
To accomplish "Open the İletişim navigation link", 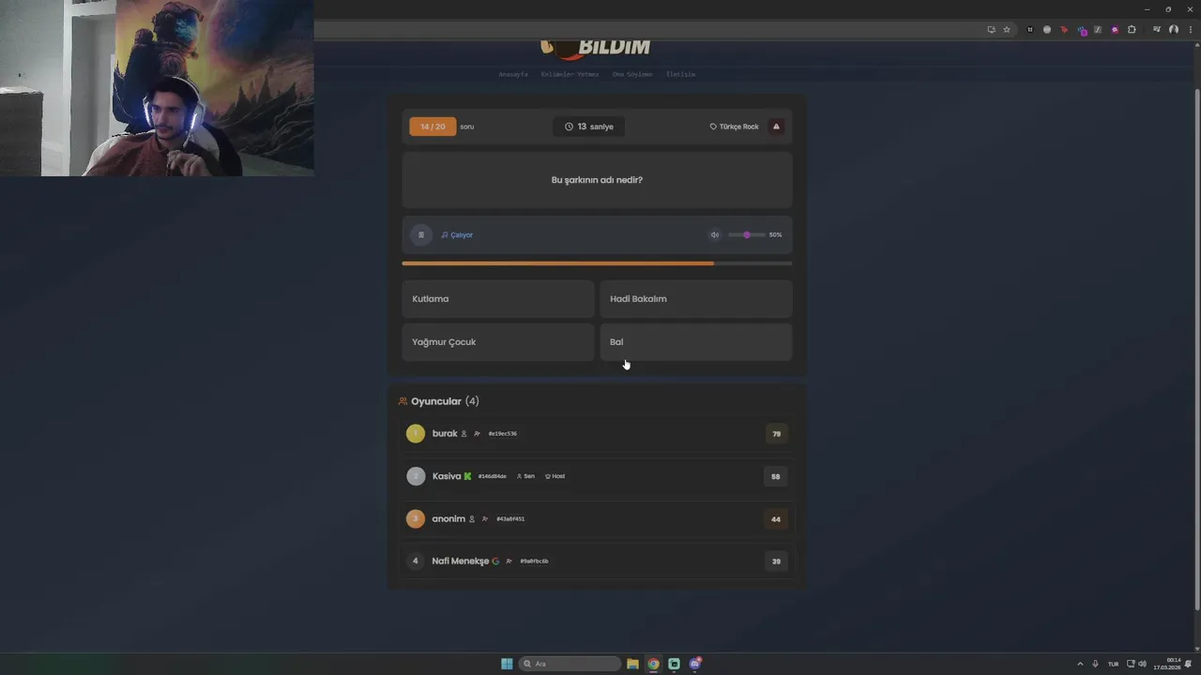I will [x=681, y=74].
